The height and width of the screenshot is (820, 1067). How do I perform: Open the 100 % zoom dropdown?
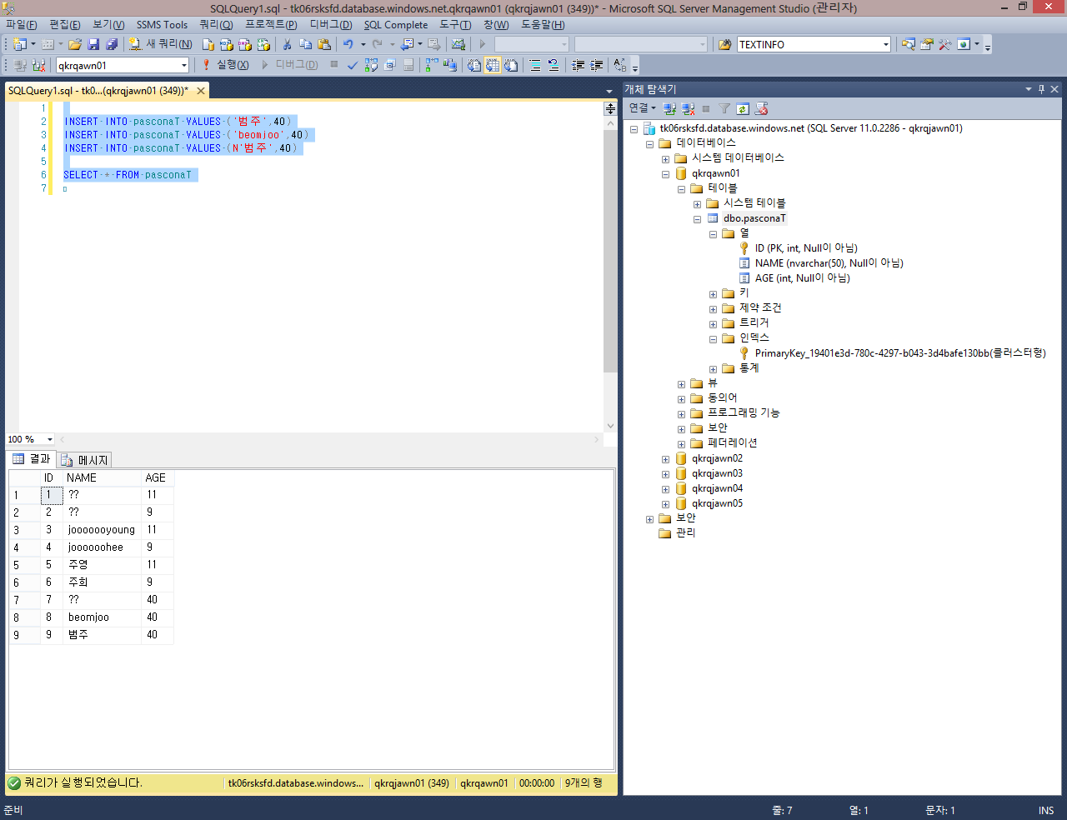50,439
